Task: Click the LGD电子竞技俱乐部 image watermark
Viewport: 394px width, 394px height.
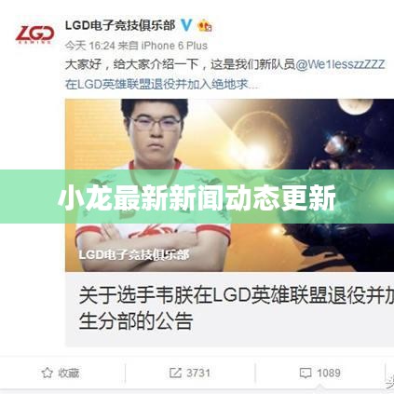Action: point(134,254)
